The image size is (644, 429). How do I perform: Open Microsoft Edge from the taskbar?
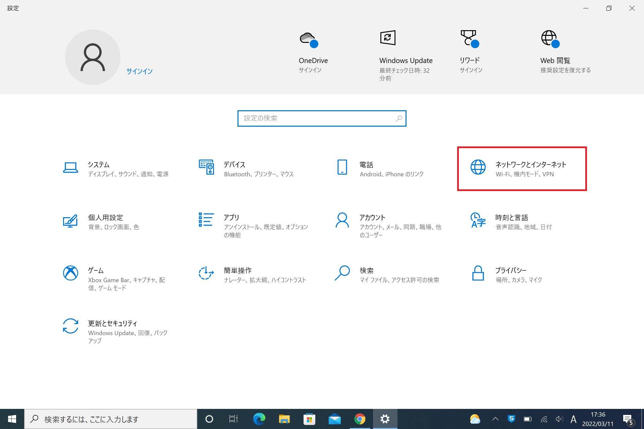coord(259,419)
